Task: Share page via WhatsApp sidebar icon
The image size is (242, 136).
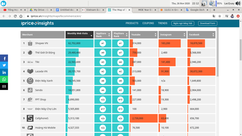Action: click(4, 79)
